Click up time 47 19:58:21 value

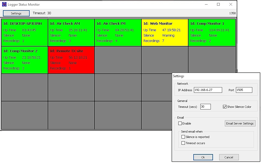(x=171, y=30)
